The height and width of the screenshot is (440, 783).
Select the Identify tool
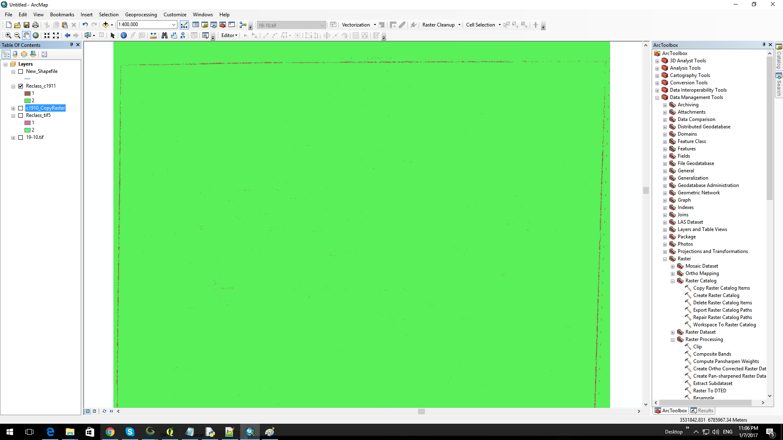(x=124, y=35)
